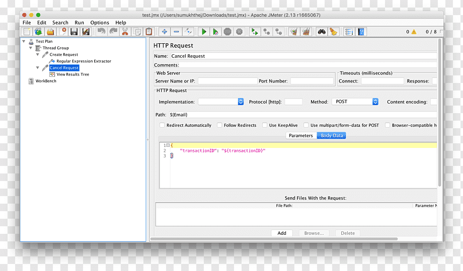Click the Search binoculars icon
Viewport: 463px width, 271px height.
tap(322, 32)
